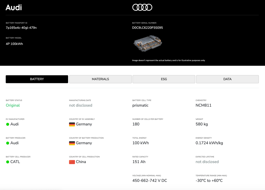
Task: Click manufacturing date 'not disclosed' value
Action: pyautogui.click(x=81, y=105)
